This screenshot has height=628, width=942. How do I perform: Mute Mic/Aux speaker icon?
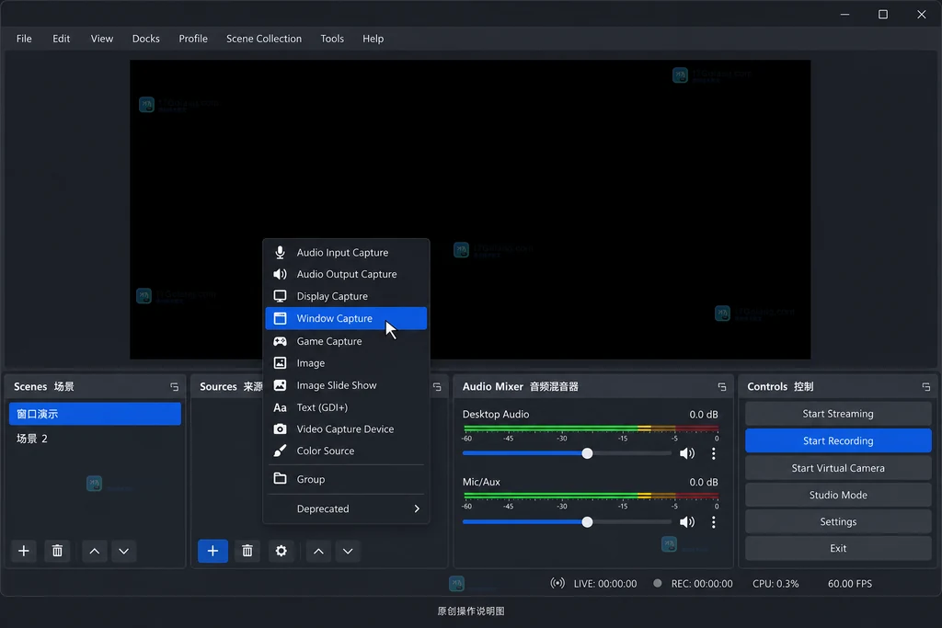click(x=686, y=521)
